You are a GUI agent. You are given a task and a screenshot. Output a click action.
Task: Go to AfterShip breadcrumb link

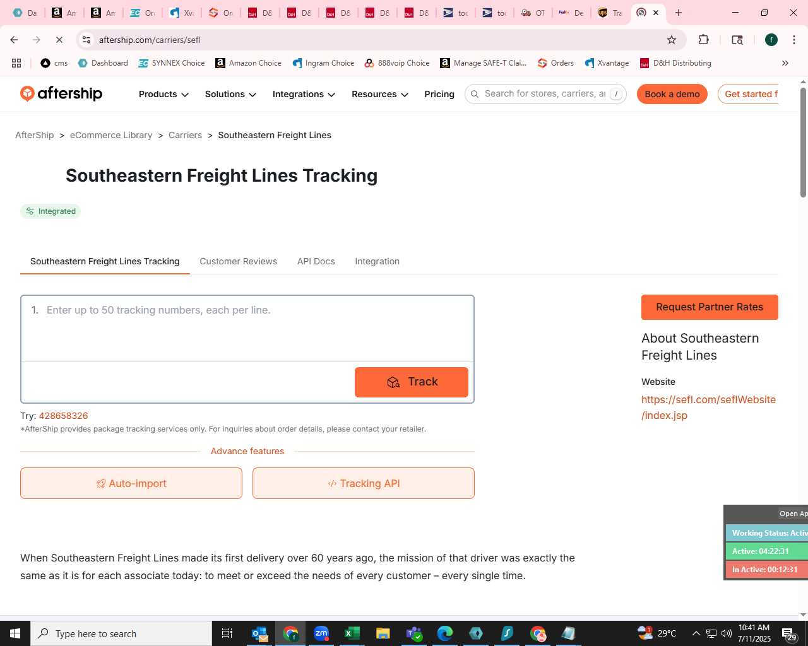point(35,135)
